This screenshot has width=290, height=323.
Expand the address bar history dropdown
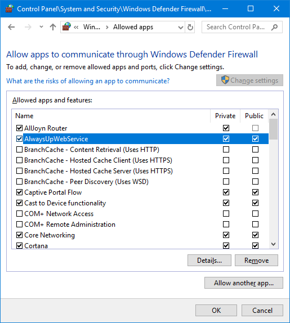coord(181,27)
